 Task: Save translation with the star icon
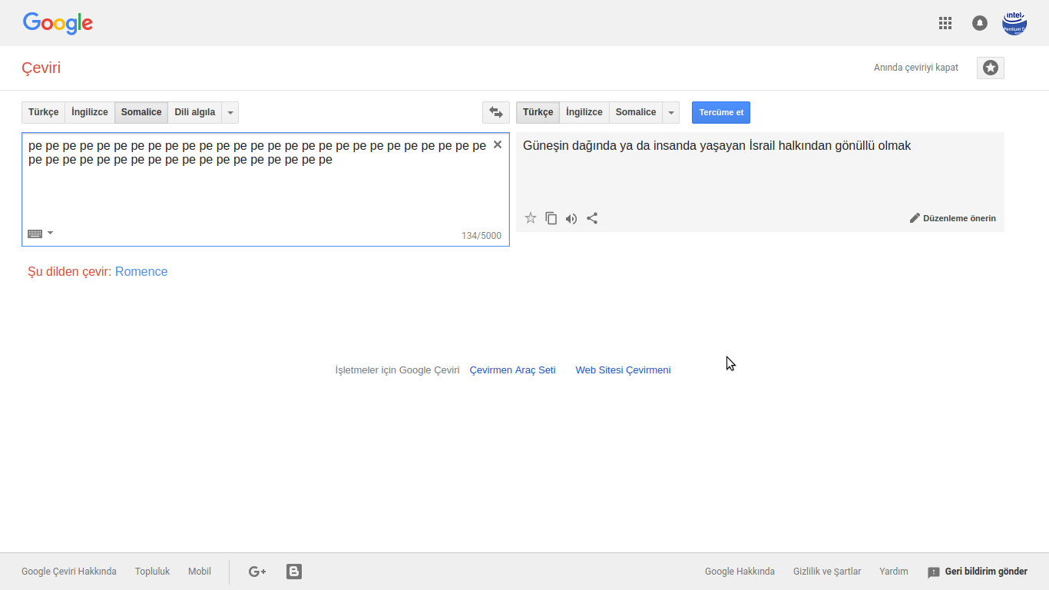(x=531, y=218)
